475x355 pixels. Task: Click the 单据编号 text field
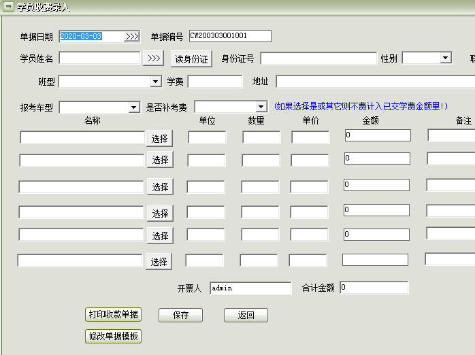point(230,36)
